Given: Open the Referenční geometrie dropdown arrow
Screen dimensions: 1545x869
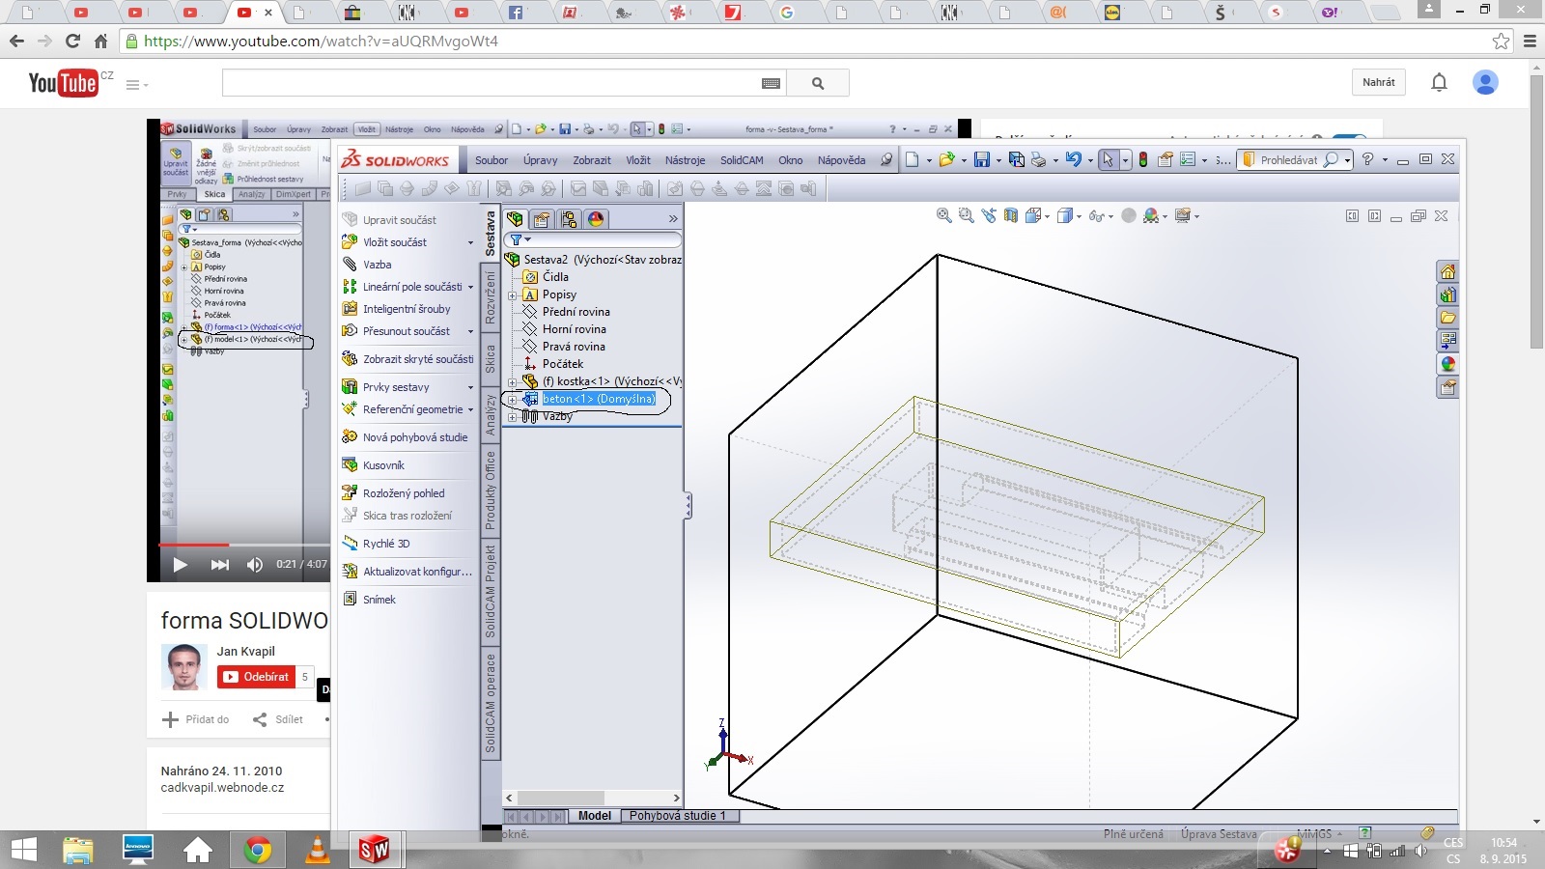Looking at the screenshot, I should [x=471, y=409].
